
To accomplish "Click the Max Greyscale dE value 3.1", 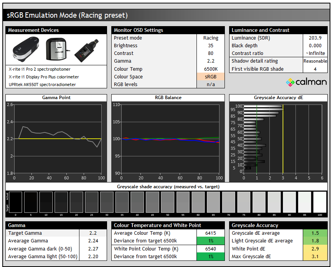I will [x=315, y=257].
